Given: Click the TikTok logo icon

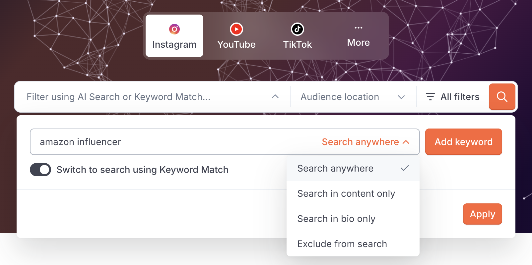Looking at the screenshot, I should pyautogui.click(x=298, y=29).
